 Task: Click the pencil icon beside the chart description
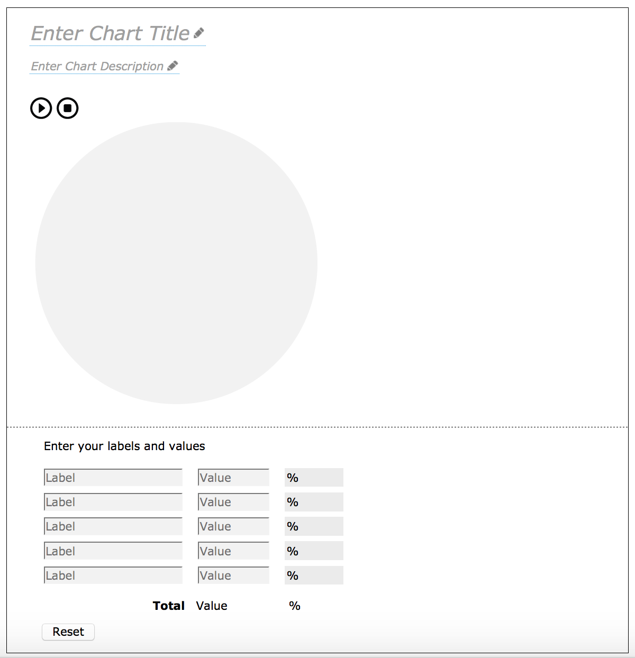tap(173, 66)
